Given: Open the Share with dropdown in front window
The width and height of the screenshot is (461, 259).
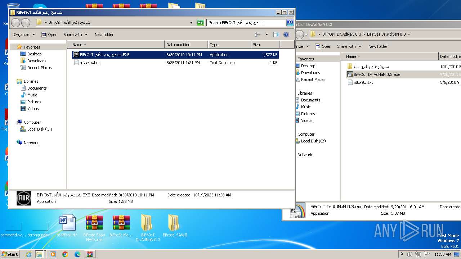Looking at the screenshot, I should (x=75, y=35).
